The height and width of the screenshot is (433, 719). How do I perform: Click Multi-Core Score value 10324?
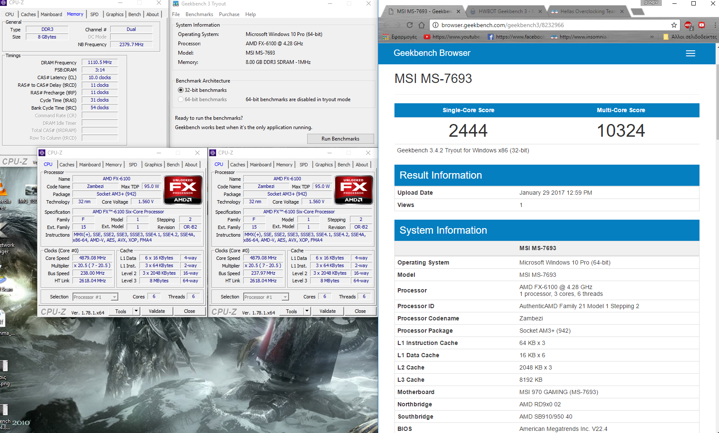(621, 130)
